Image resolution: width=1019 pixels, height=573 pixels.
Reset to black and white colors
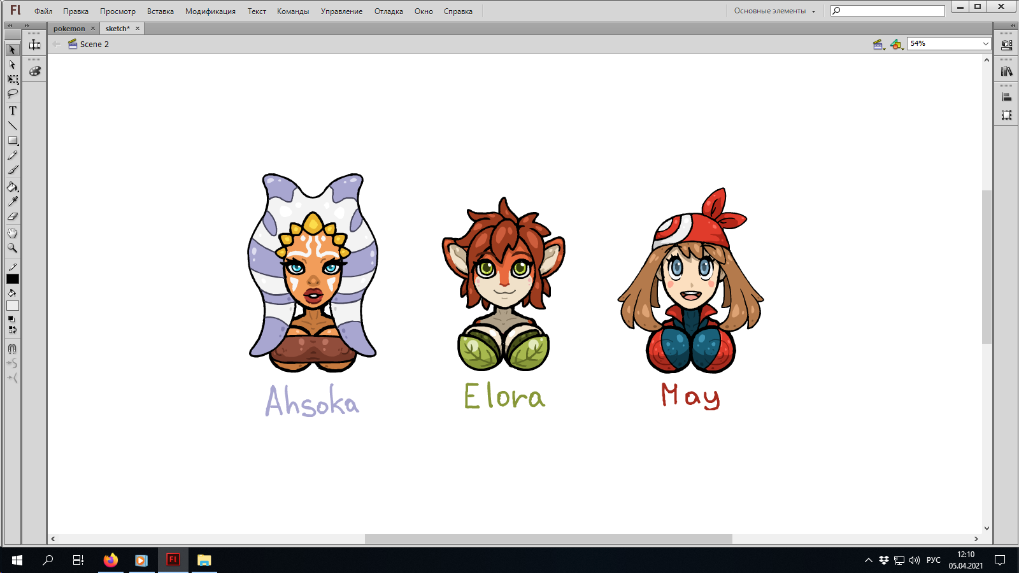coord(12,319)
